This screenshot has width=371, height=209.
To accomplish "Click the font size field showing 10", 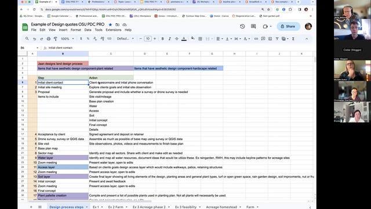I will coord(148,39).
